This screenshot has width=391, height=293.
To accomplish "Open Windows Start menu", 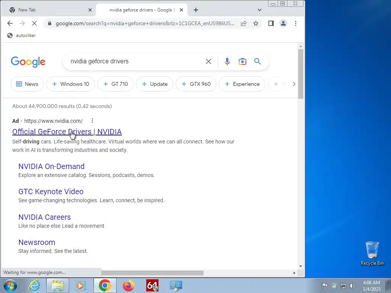I will pos(10,285).
